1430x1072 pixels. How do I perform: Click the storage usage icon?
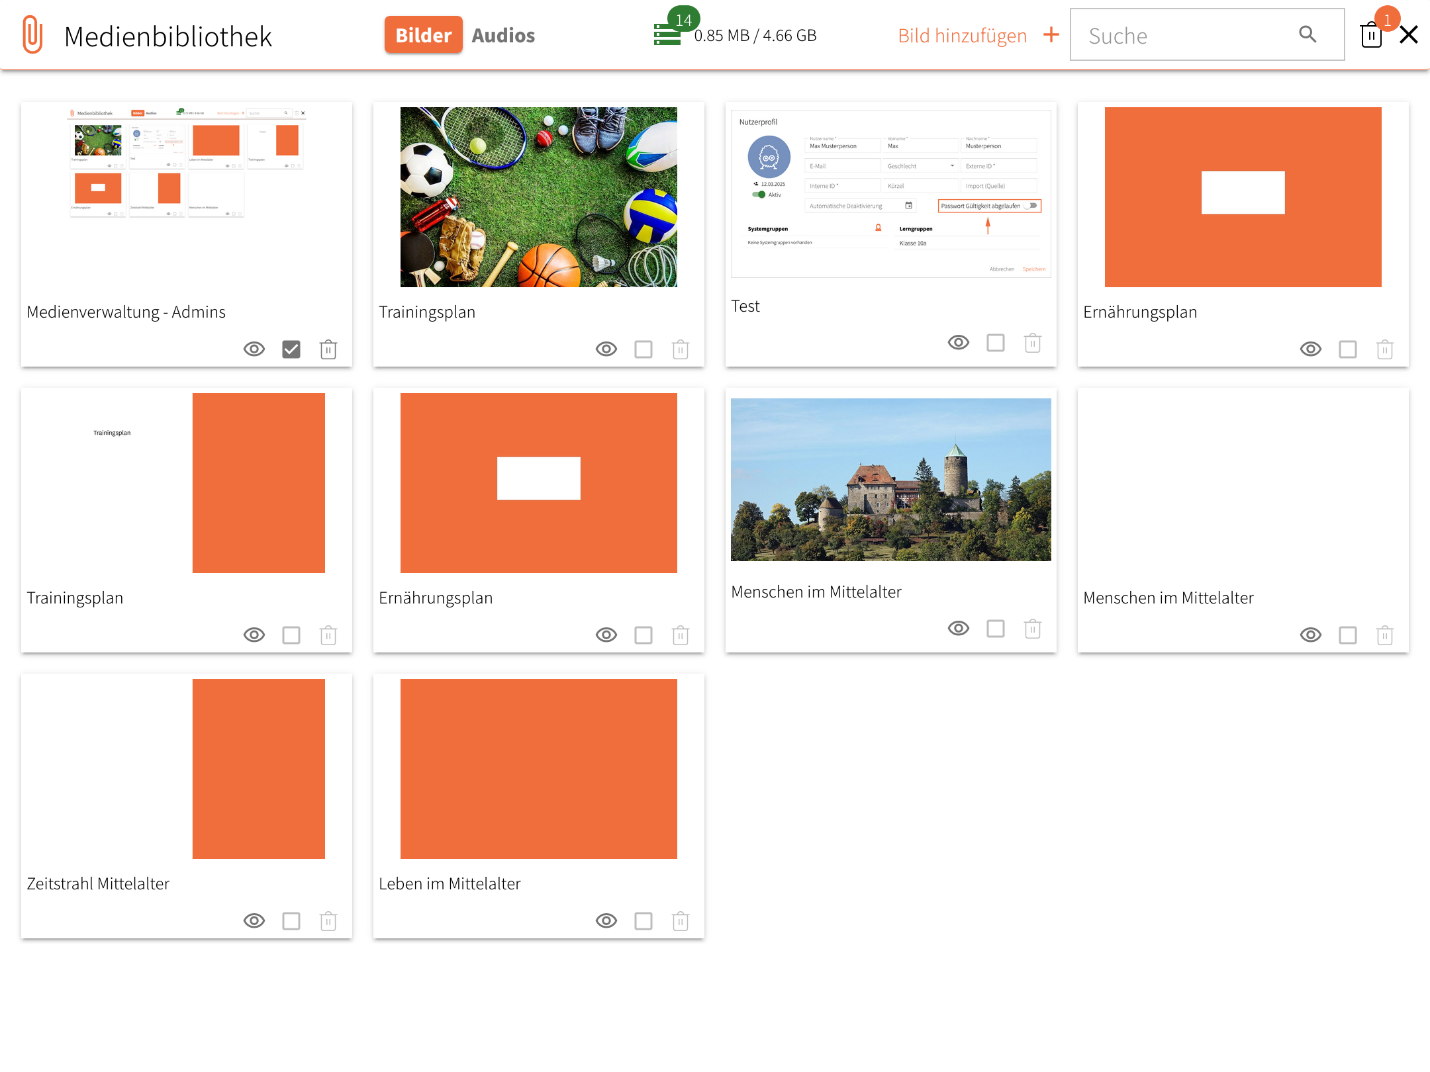pos(667,35)
